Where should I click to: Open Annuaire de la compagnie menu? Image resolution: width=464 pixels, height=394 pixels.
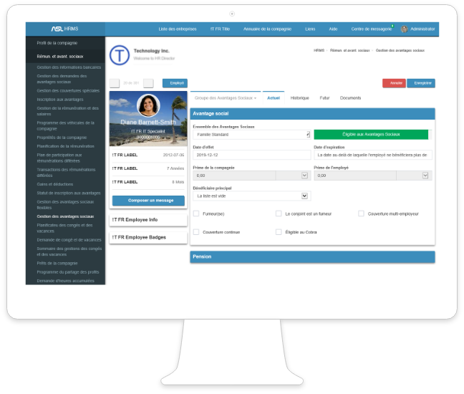click(x=267, y=29)
